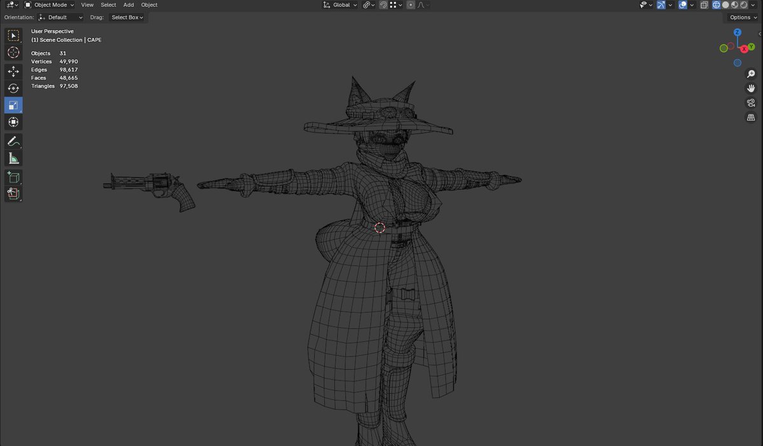
Task: Open the pivot point dropdown
Action: [369, 4]
